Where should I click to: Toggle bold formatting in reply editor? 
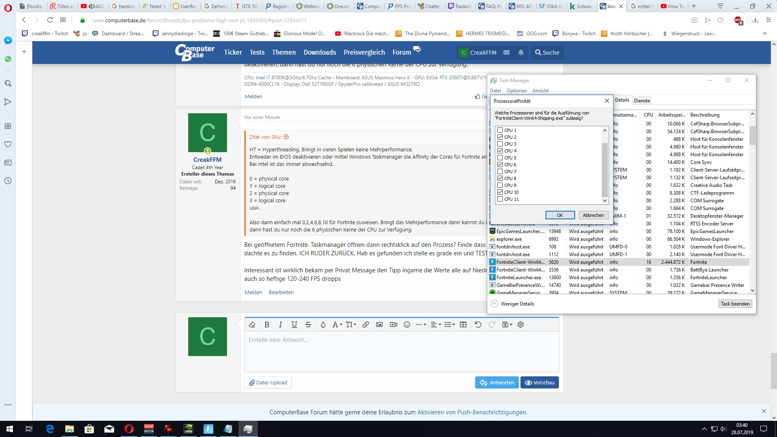pyautogui.click(x=267, y=325)
